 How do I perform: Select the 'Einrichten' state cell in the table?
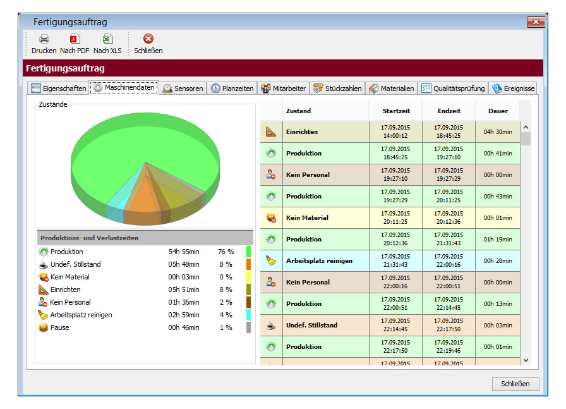(325, 132)
